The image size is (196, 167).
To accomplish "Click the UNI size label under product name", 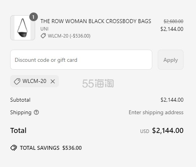I will tap(45, 29).
